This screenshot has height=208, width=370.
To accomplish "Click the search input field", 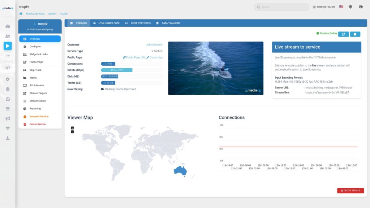I will (281, 7).
